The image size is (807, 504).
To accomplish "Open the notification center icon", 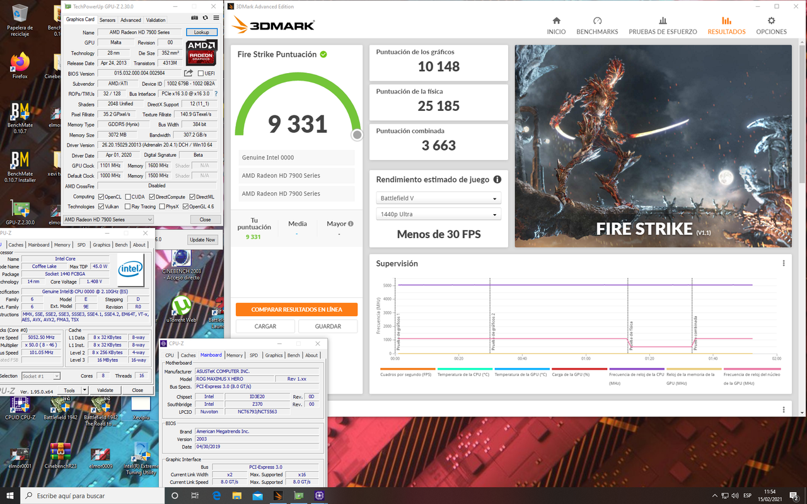I will [x=794, y=496].
